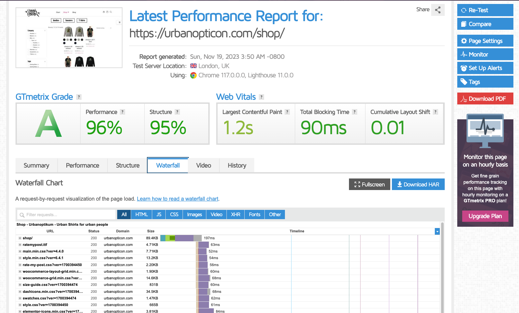Click the search magnifier in filter box

tap(22, 215)
